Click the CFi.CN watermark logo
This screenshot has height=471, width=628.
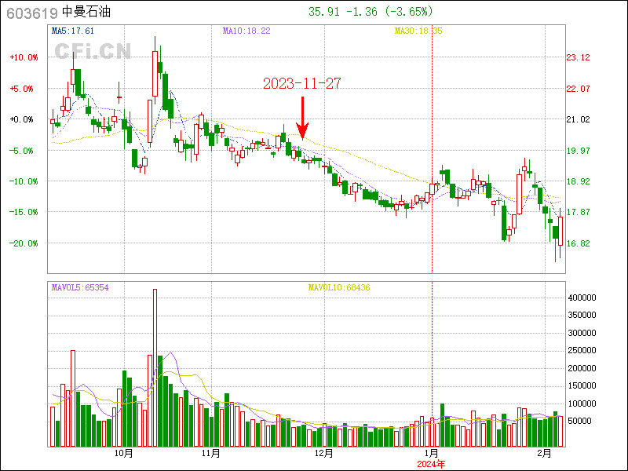click(x=93, y=51)
